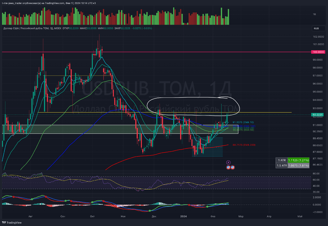Click the Апр label on the time axis
328x226 pixels.
pos(269,216)
